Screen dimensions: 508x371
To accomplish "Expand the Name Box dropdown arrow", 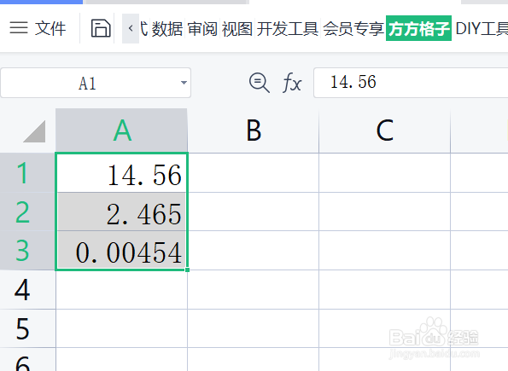I will [x=184, y=83].
